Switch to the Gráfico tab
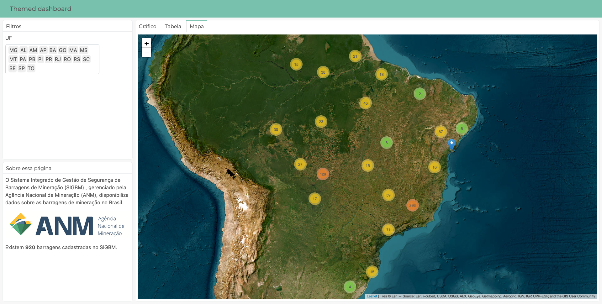Image resolution: width=602 pixels, height=304 pixels. tap(147, 26)
